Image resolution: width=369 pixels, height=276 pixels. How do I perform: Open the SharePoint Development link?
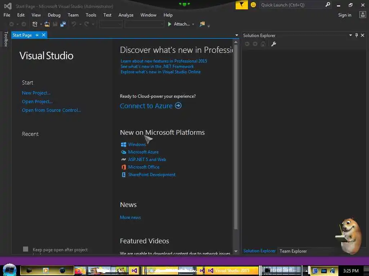coord(152,175)
